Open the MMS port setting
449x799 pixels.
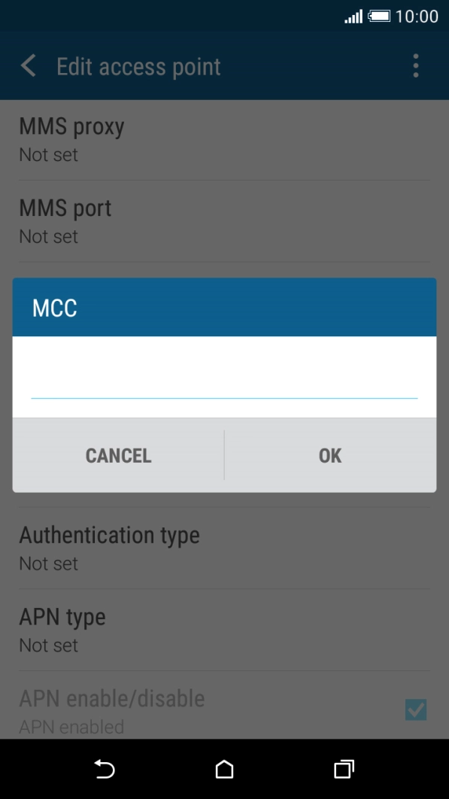click(x=224, y=221)
